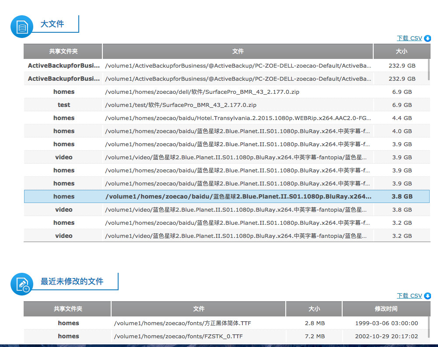438x347 pixels.
Task: Select the video row sized 3.2 GB
Action: [x=227, y=236]
